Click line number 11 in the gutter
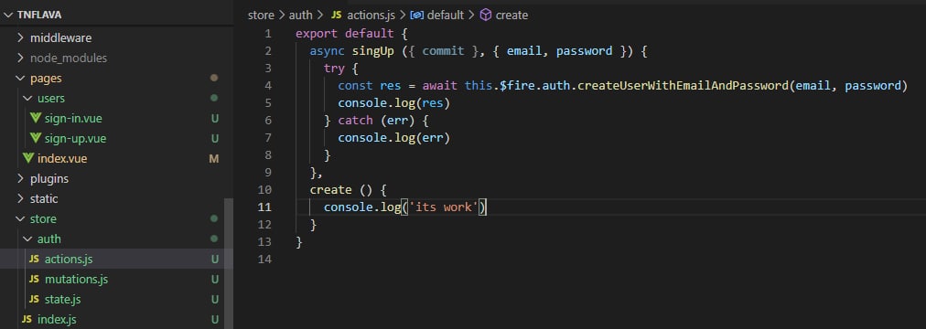Screen dimensions: 926x329 click(x=265, y=207)
